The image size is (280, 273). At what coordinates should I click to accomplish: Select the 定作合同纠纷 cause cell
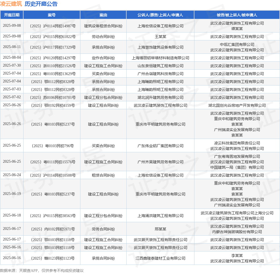(x=103, y=58)
